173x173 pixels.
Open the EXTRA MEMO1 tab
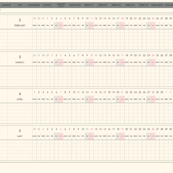pyautogui.click(x=158, y=5)
